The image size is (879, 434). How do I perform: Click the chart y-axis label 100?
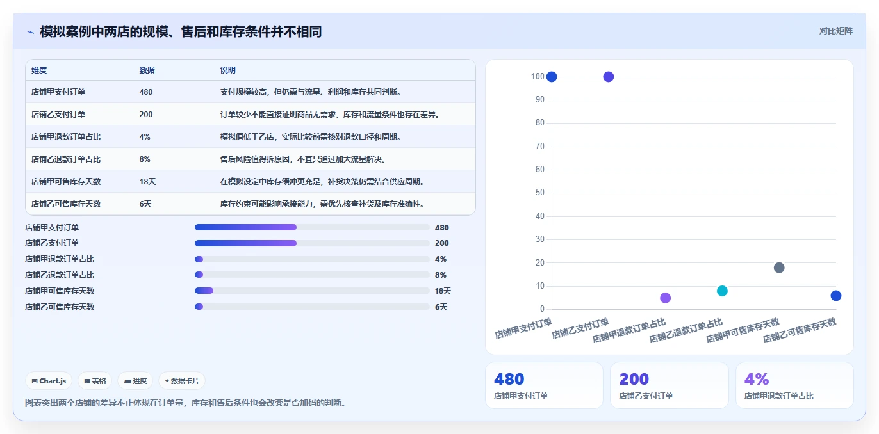click(538, 77)
